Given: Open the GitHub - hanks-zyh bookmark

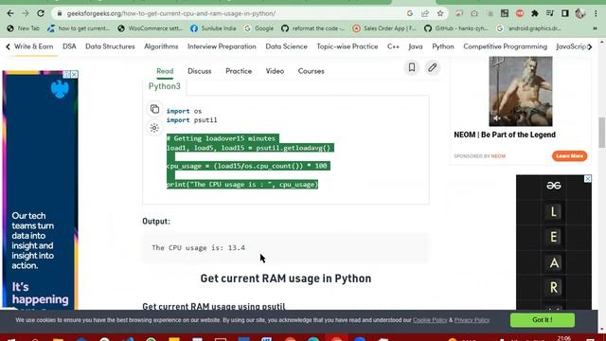Looking at the screenshot, I should click(456, 28).
